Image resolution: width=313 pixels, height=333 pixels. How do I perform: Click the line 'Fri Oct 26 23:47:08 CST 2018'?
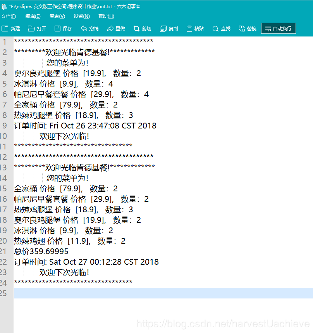point(103,126)
